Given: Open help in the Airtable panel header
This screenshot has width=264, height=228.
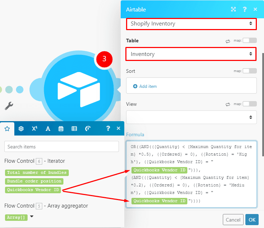Looking at the screenshot, I should point(245,9).
